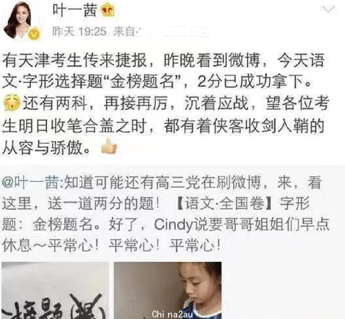This screenshot has width=345, height=319.
Task: Open the calligraphy photo thumbnail
Action: (55, 290)
